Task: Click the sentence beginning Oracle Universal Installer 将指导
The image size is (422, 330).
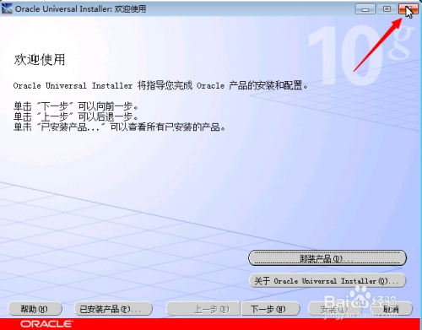Action: coord(160,85)
